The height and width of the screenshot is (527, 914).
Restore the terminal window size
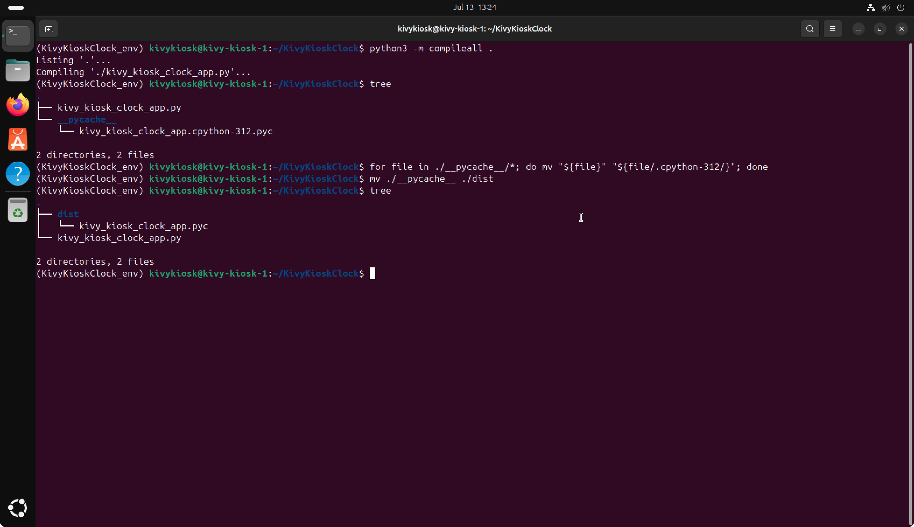click(880, 29)
